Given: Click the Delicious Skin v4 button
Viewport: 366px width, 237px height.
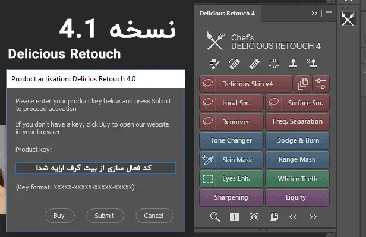Looking at the screenshot, I should pos(246,84).
